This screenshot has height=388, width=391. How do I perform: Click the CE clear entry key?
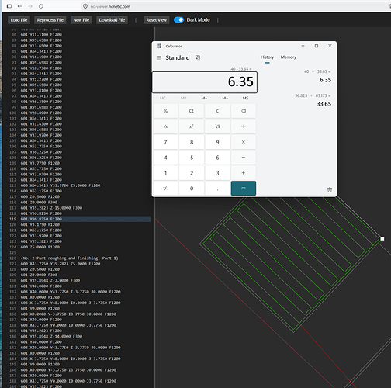(192, 111)
